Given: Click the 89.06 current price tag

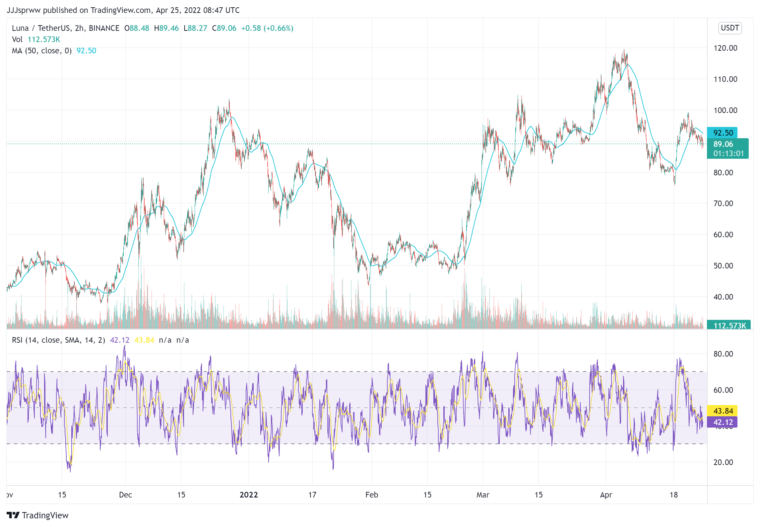Looking at the screenshot, I should [x=728, y=148].
